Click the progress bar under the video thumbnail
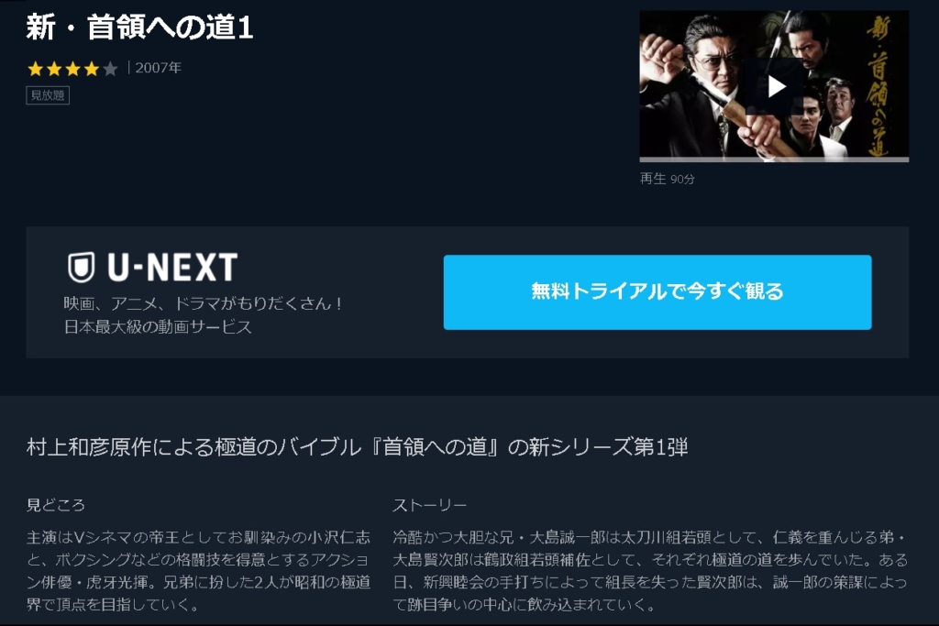 click(774, 159)
